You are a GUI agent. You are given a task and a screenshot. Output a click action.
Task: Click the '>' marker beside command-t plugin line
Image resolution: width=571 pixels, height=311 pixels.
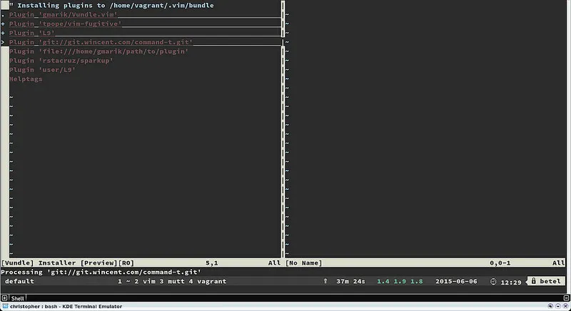[4, 42]
